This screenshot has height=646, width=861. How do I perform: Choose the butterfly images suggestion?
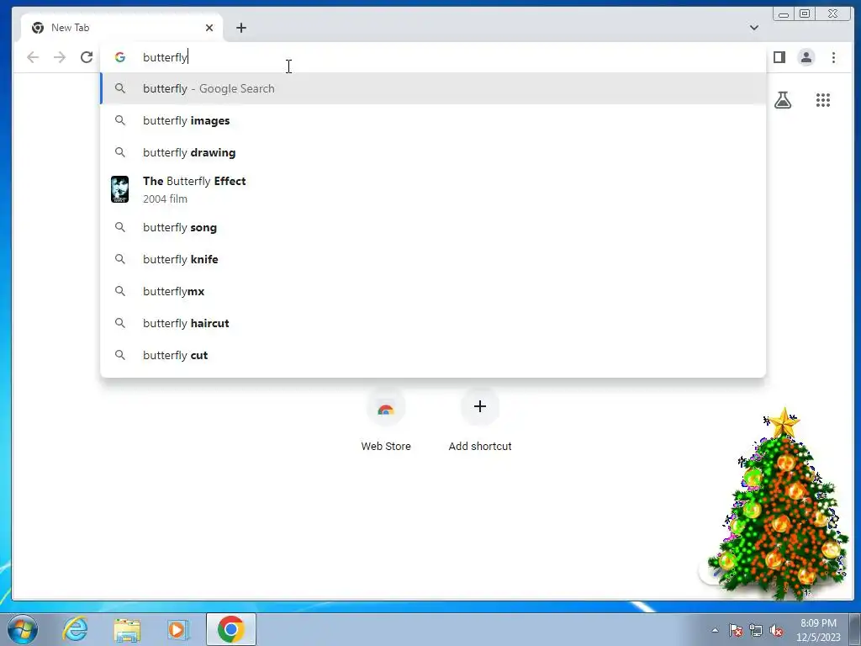point(433,120)
